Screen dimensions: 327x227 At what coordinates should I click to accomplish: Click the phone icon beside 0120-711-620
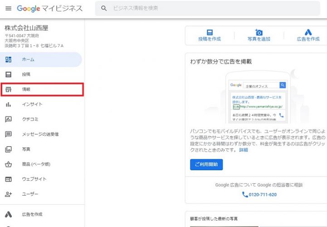click(245, 195)
